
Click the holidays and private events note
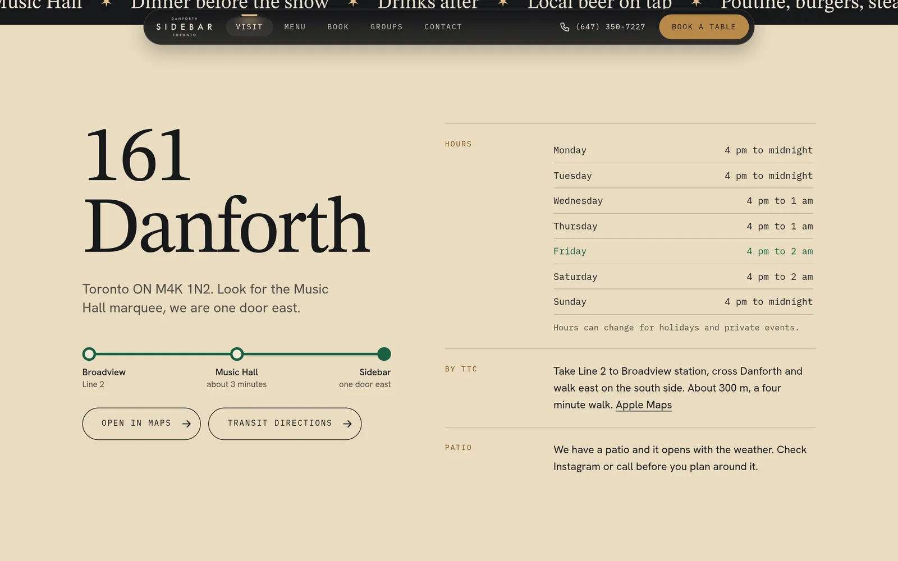click(x=676, y=328)
